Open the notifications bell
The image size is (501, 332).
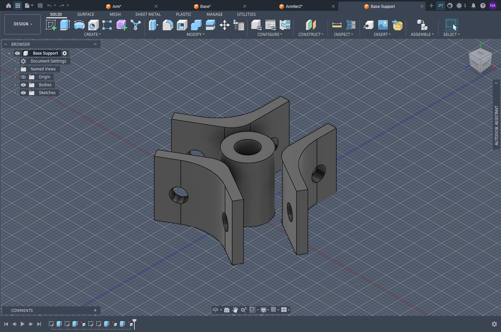(x=473, y=6)
